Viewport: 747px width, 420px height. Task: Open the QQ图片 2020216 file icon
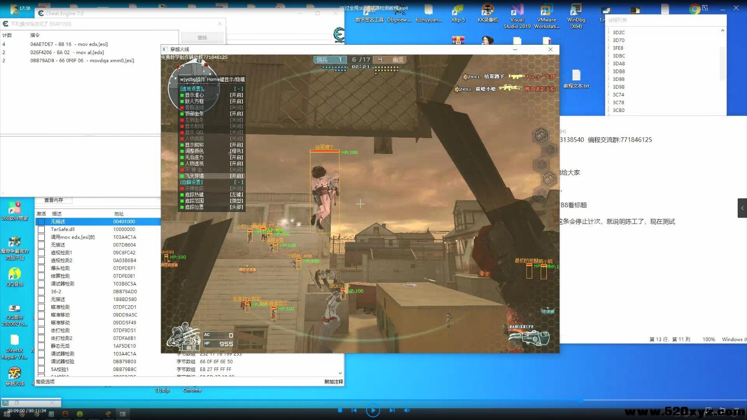[x=14, y=315]
